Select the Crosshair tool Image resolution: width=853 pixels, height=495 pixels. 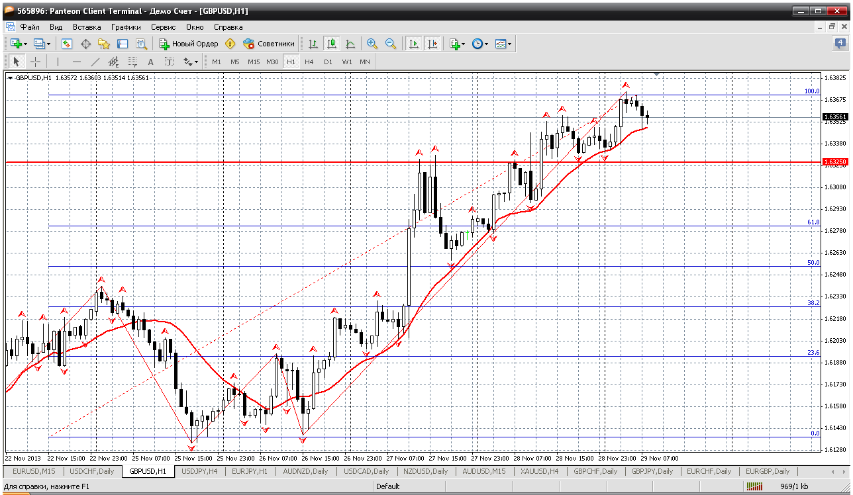pyautogui.click(x=35, y=62)
